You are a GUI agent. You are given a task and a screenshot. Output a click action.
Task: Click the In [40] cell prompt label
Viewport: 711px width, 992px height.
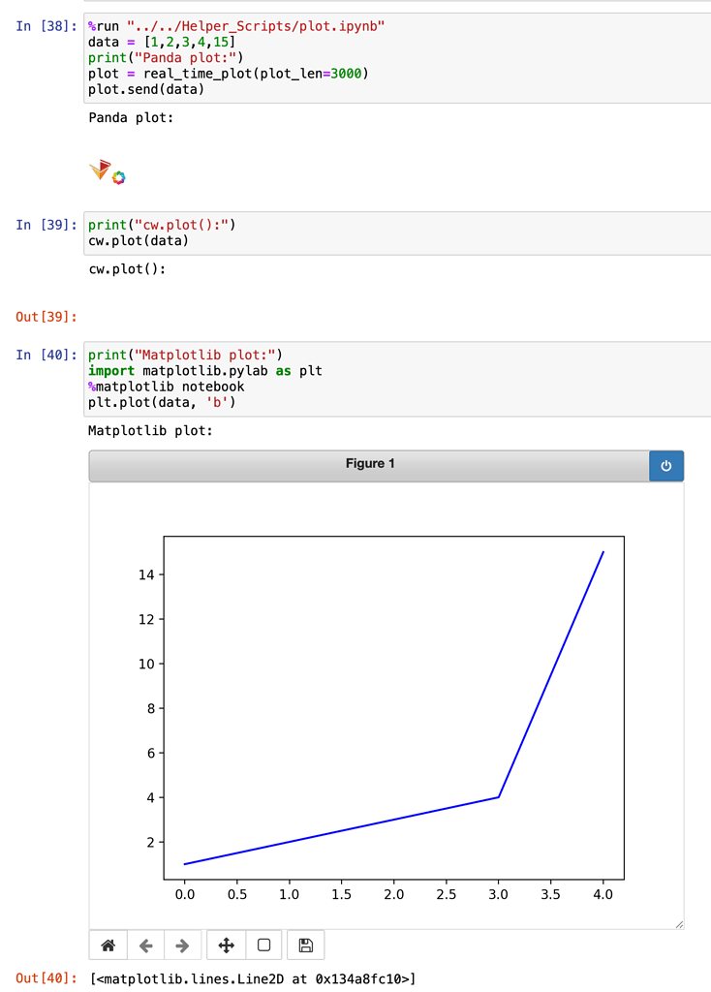46,355
